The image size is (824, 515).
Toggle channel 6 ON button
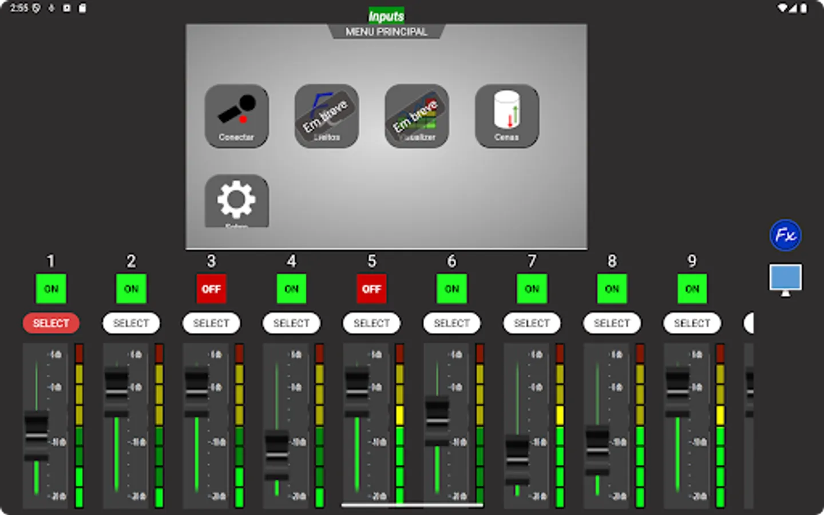point(451,289)
